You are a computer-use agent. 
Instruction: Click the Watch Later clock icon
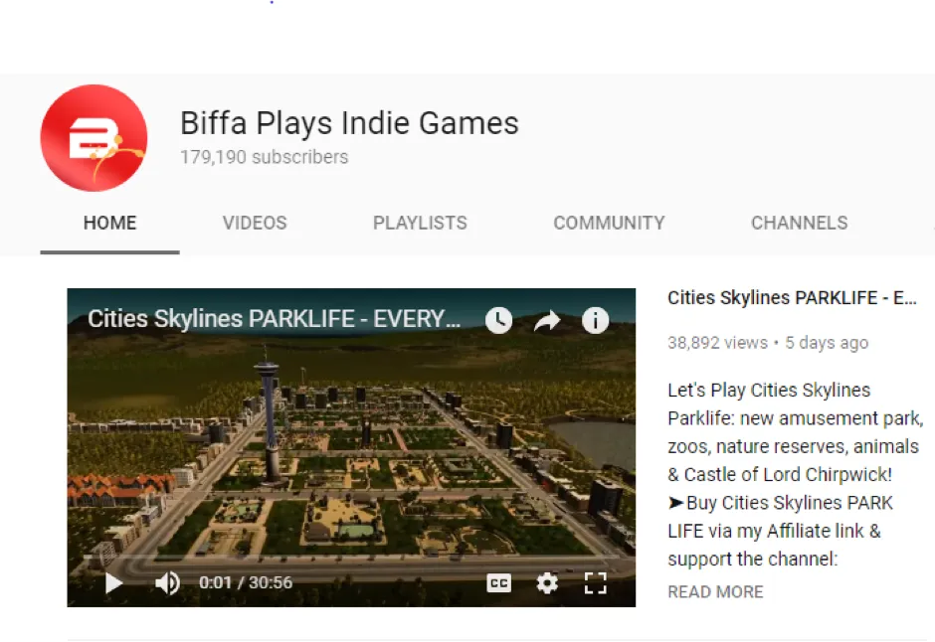pos(498,320)
